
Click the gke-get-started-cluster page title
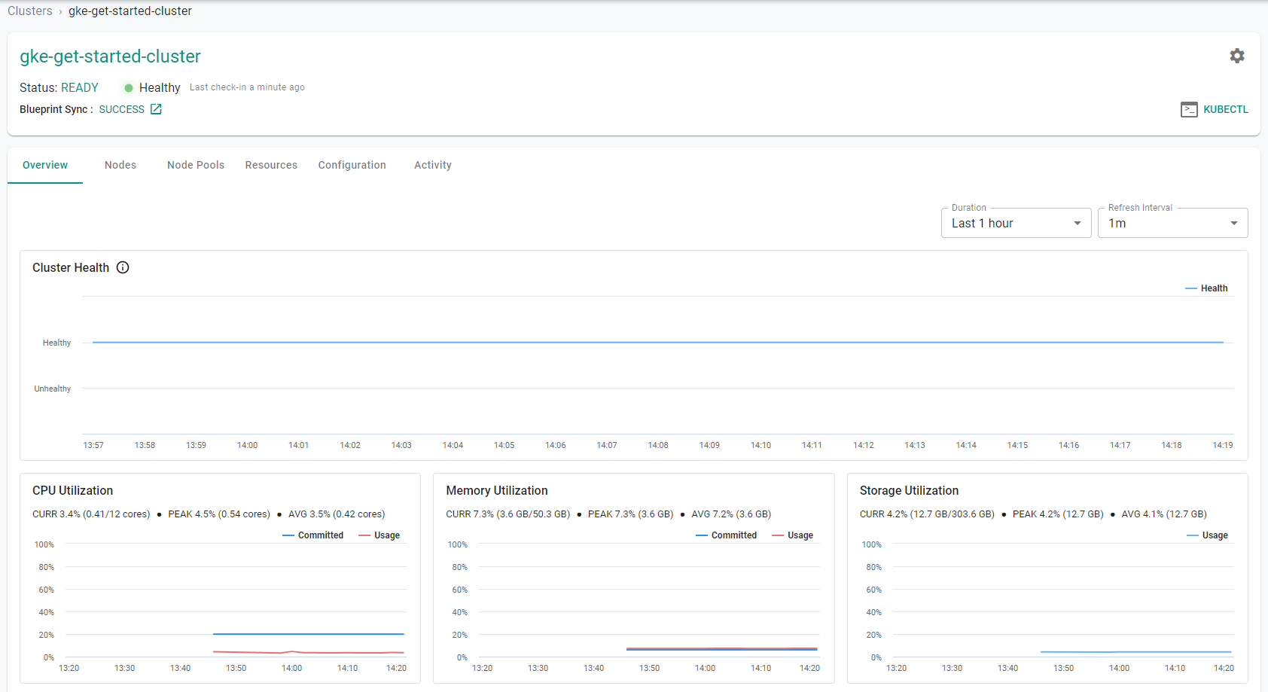(x=110, y=56)
